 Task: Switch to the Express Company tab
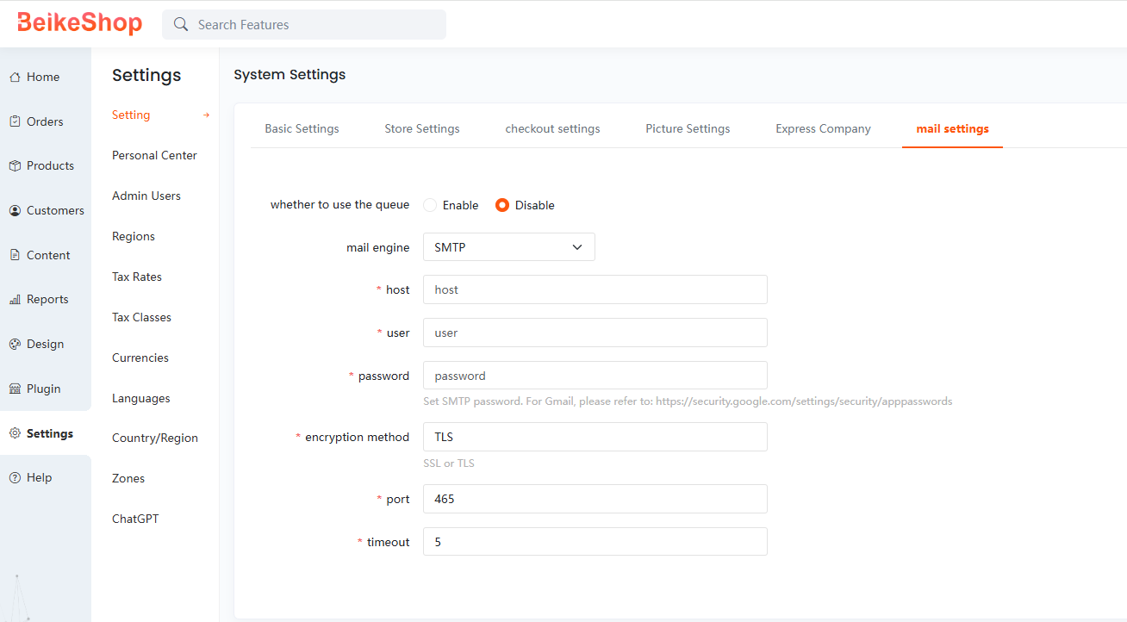click(823, 128)
